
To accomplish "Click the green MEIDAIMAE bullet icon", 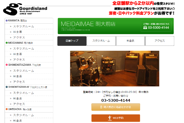I will pyautogui.click(x=7, y=43).
